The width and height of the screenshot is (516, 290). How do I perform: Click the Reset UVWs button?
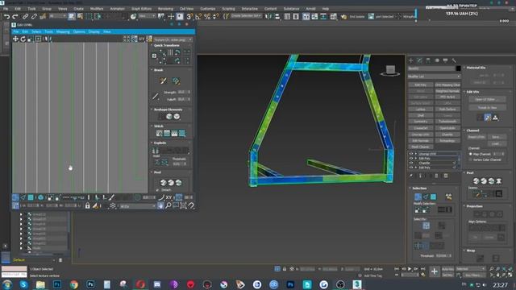point(476,137)
